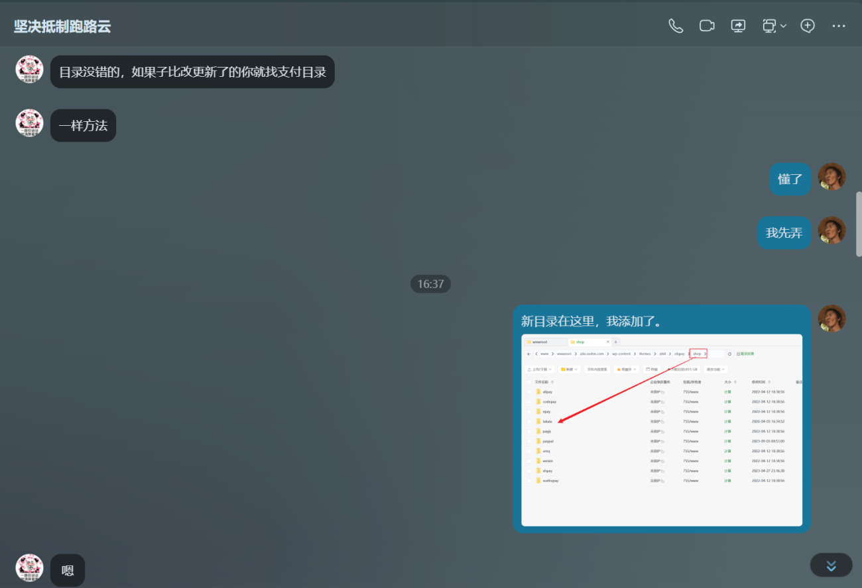Click the avatar beside the 一样方法 message
The height and width of the screenshot is (588, 862).
(29, 123)
